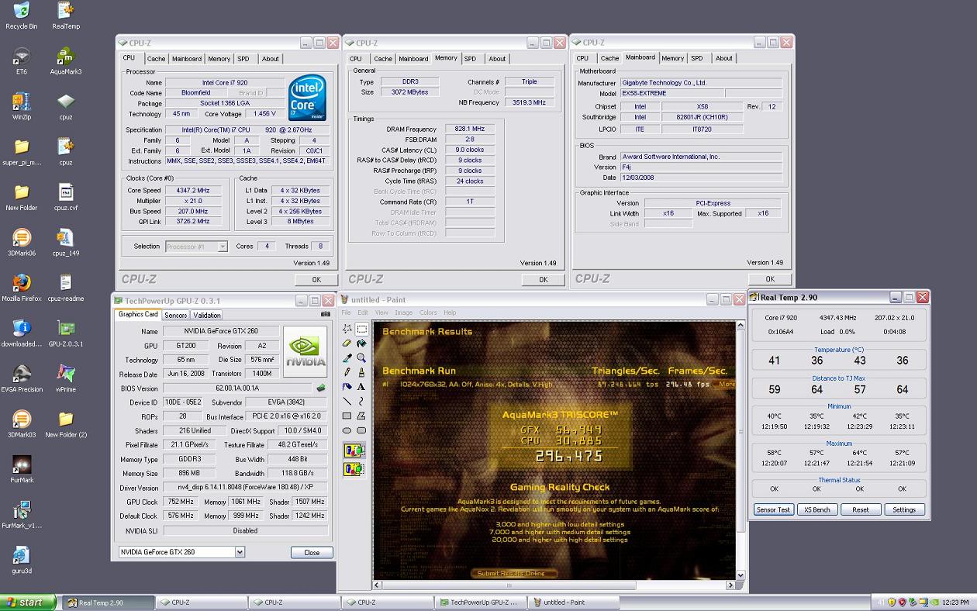This screenshot has width=977, height=611.
Task: Choose the Ellipse tool in Paint
Action: pyautogui.click(x=347, y=430)
